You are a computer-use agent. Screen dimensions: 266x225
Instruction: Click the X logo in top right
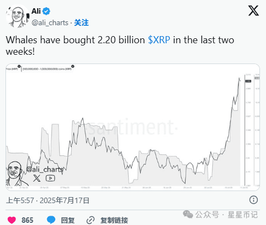coord(253,10)
